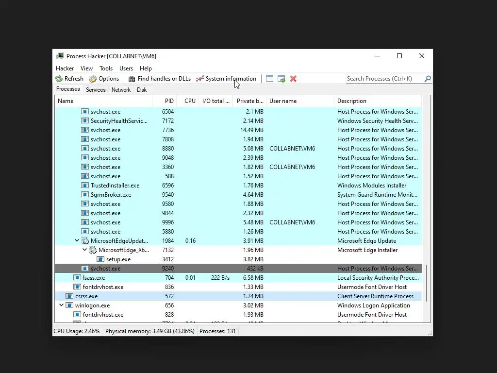Image resolution: width=497 pixels, height=373 pixels.
Task: Click the red X kill window icon
Action: 293,79
